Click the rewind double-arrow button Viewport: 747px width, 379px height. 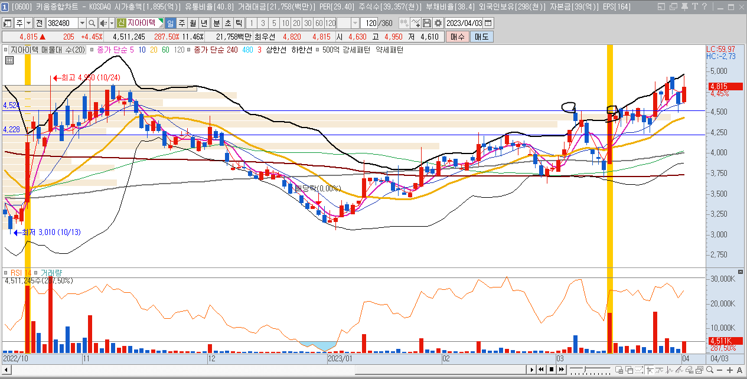(x=542, y=370)
